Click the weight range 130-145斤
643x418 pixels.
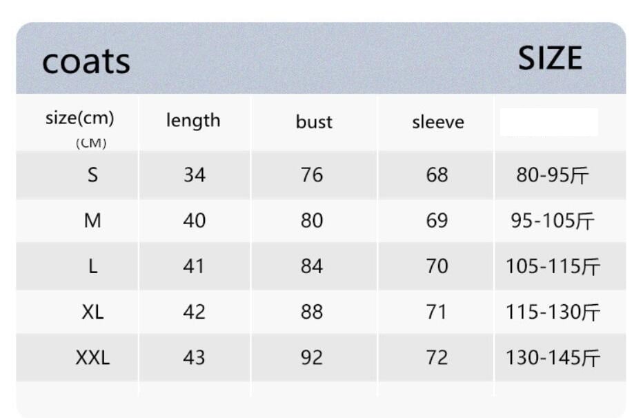click(553, 358)
